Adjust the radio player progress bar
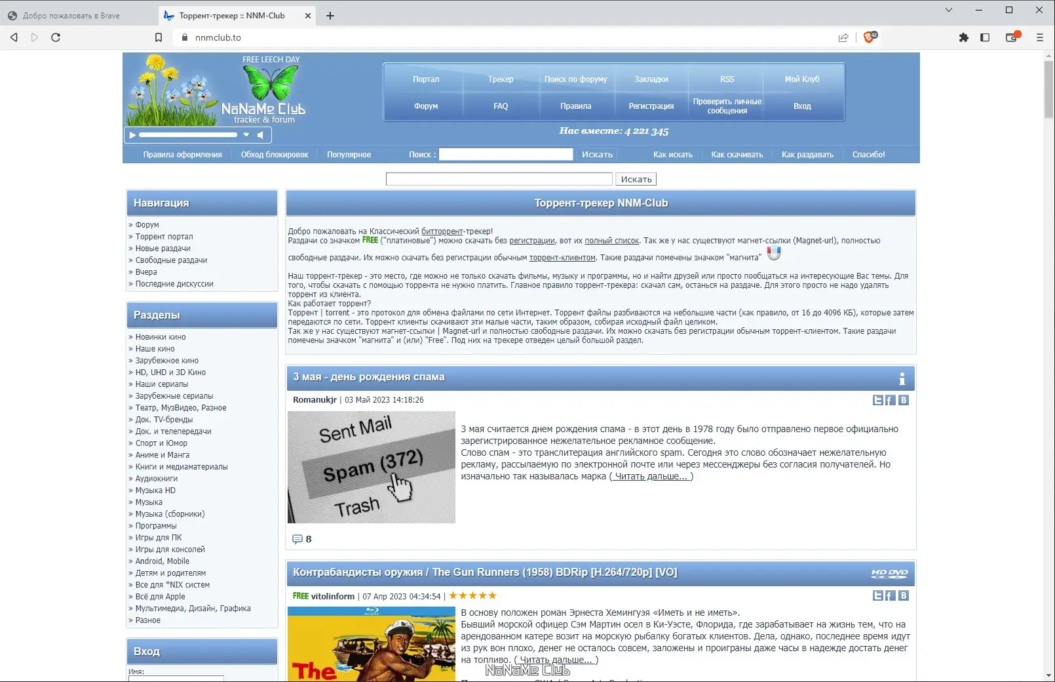Screen dimensions: 1055x682 click(x=188, y=135)
